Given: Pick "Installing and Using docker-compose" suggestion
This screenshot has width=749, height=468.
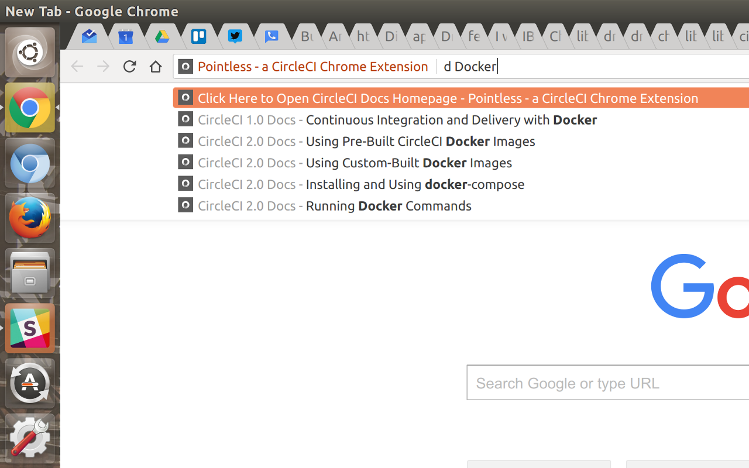Looking at the screenshot, I should coord(461,184).
